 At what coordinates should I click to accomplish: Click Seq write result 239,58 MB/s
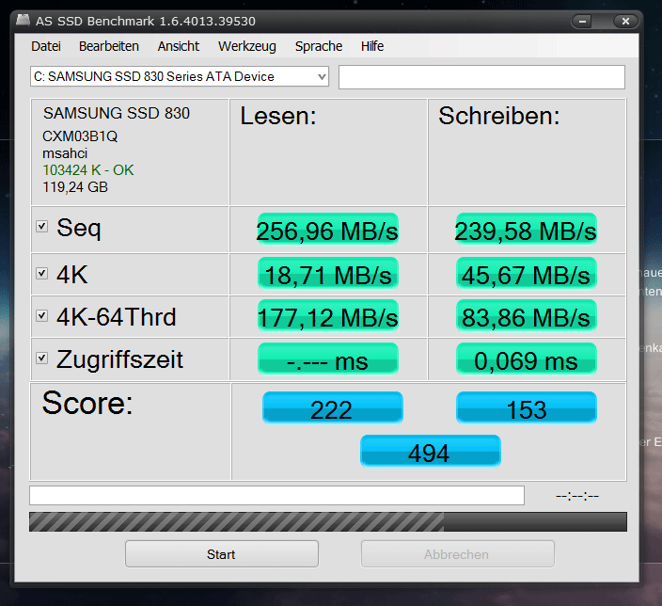point(526,231)
